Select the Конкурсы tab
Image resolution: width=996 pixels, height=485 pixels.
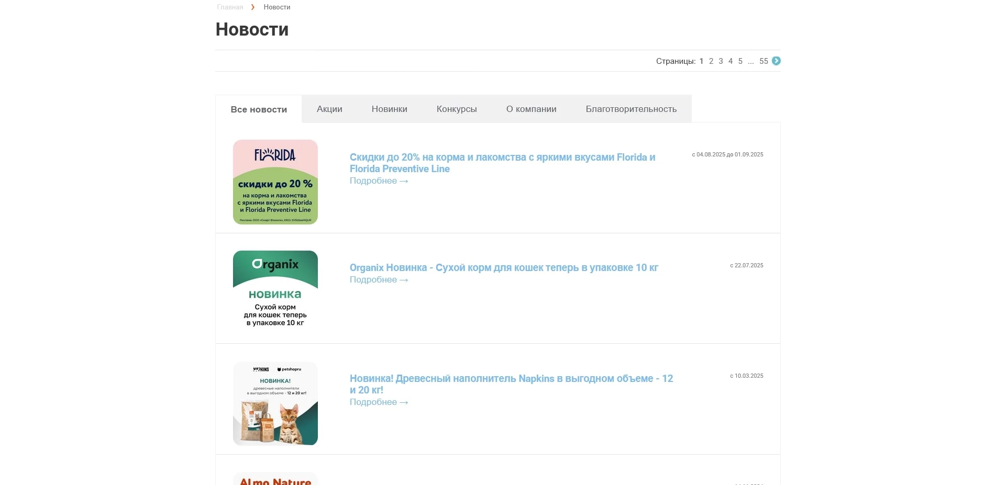pyautogui.click(x=456, y=109)
